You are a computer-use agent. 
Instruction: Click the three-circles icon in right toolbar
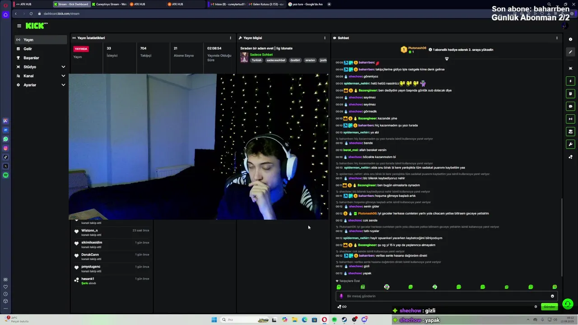570,157
